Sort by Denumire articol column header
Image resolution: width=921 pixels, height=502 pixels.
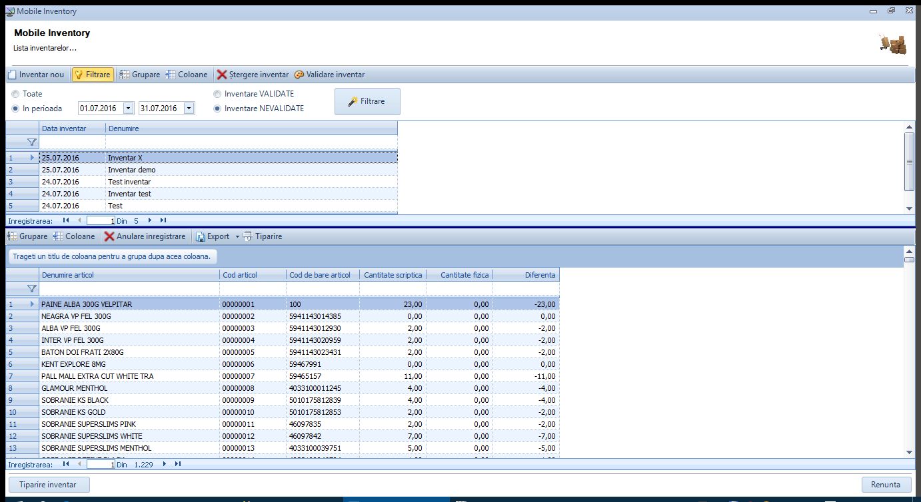tap(129, 275)
